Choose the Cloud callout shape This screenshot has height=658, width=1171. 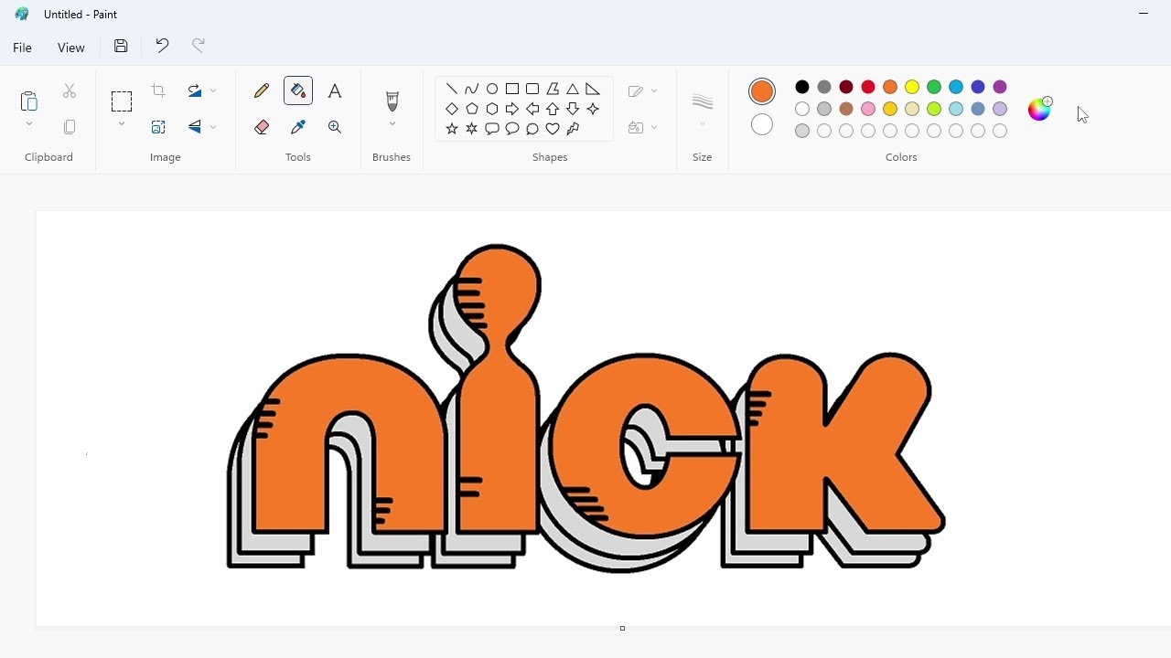(532, 129)
